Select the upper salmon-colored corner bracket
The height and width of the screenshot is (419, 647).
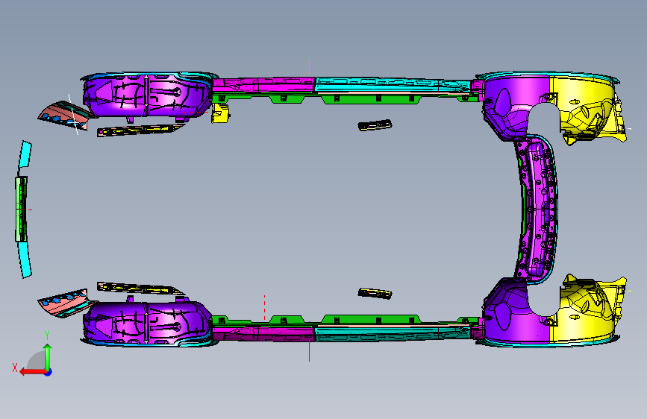click(x=66, y=117)
